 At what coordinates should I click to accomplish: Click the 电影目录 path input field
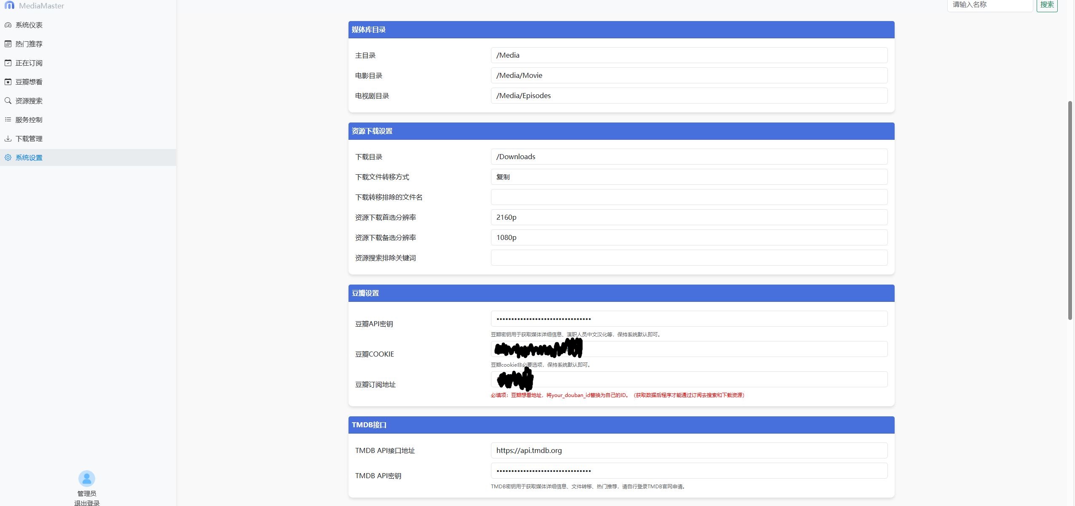689,75
